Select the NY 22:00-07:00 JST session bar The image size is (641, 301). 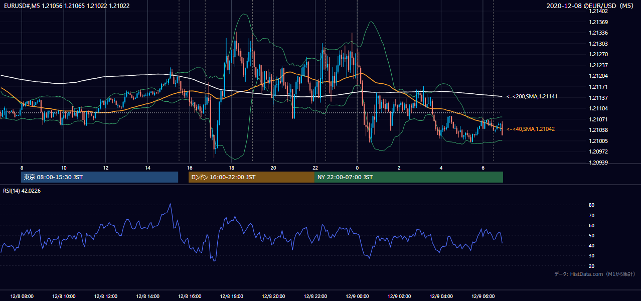pos(409,177)
